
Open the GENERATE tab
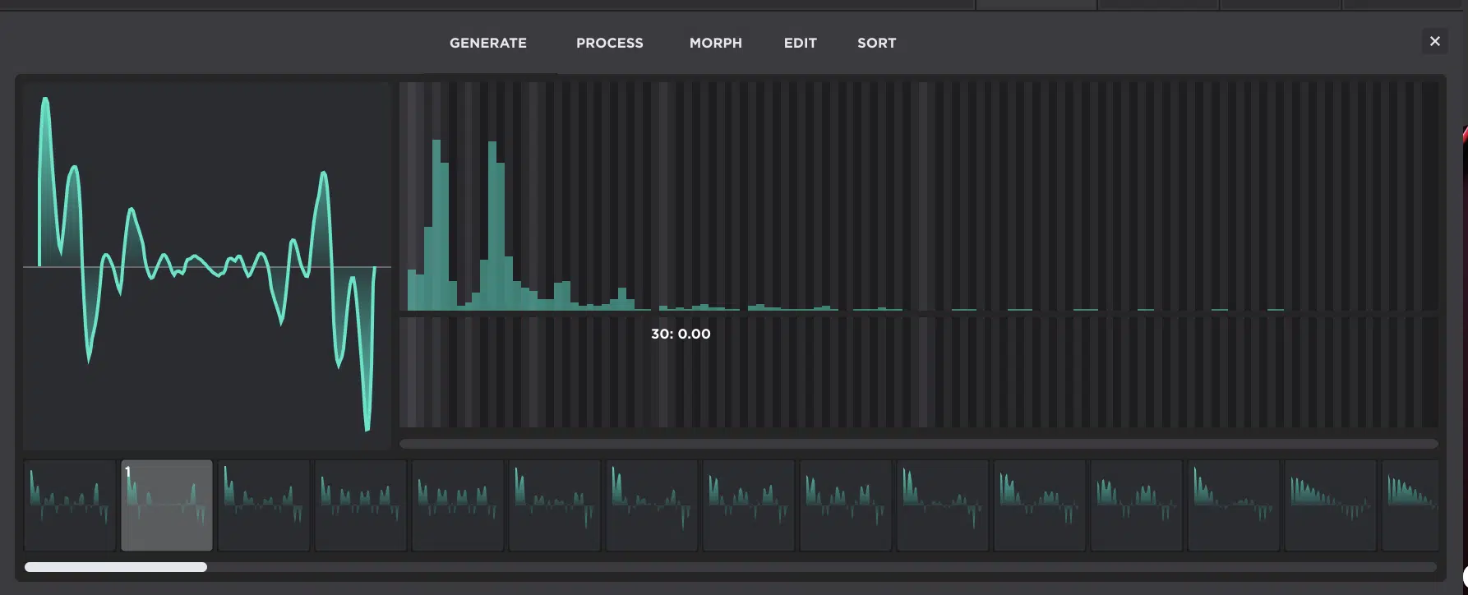487,43
